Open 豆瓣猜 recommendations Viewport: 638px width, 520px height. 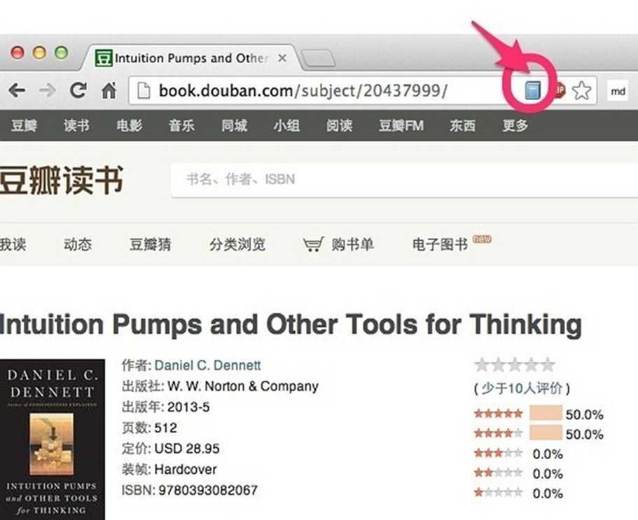[150, 244]
